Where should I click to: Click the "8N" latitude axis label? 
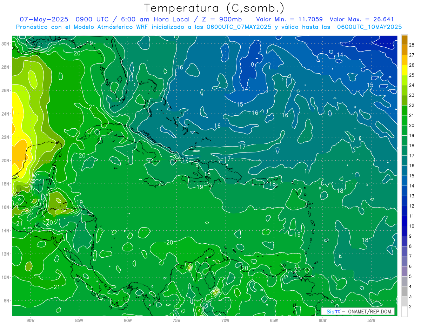[7, 300]
